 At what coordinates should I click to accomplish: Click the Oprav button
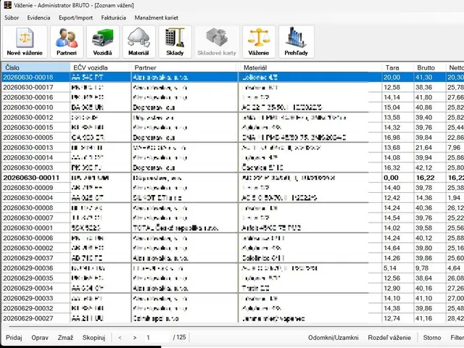[x=40, y=338]
